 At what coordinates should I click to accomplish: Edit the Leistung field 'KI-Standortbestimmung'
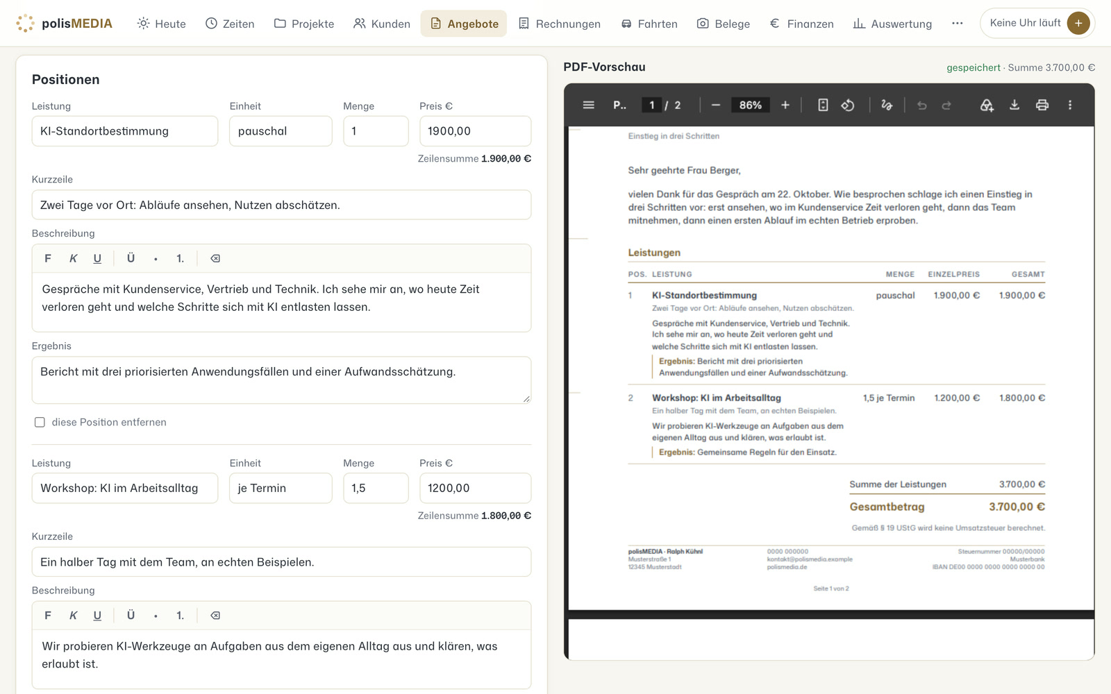[125, 131]
